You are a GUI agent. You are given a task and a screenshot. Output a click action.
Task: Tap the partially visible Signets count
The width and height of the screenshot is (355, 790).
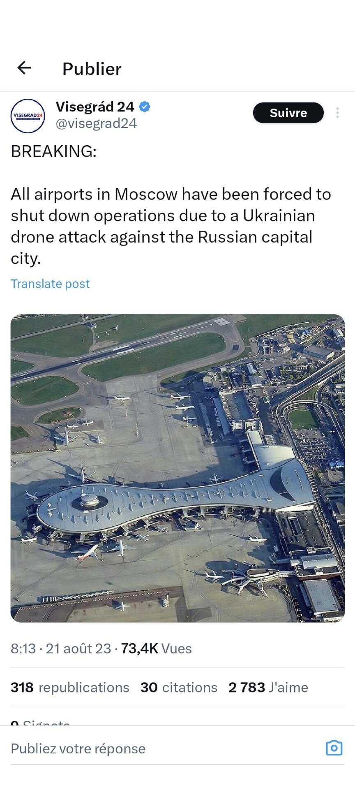40,722
